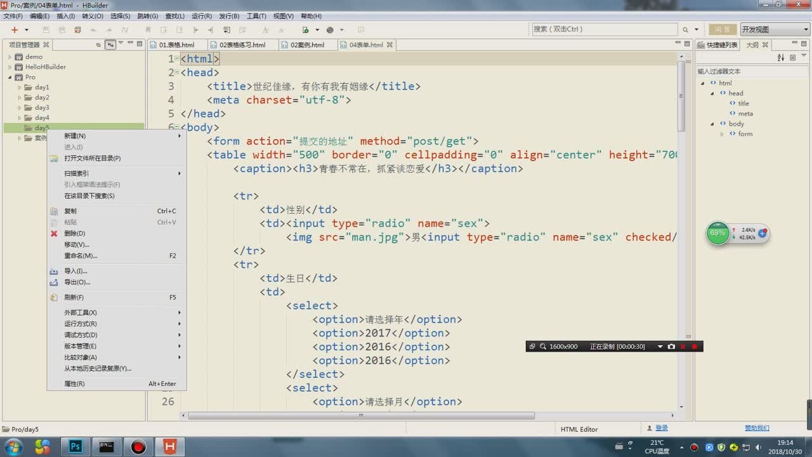Click alphabetical sort icon in outline panel
Image resolution: width=812 pixels, height=457 pixels.
781,58
